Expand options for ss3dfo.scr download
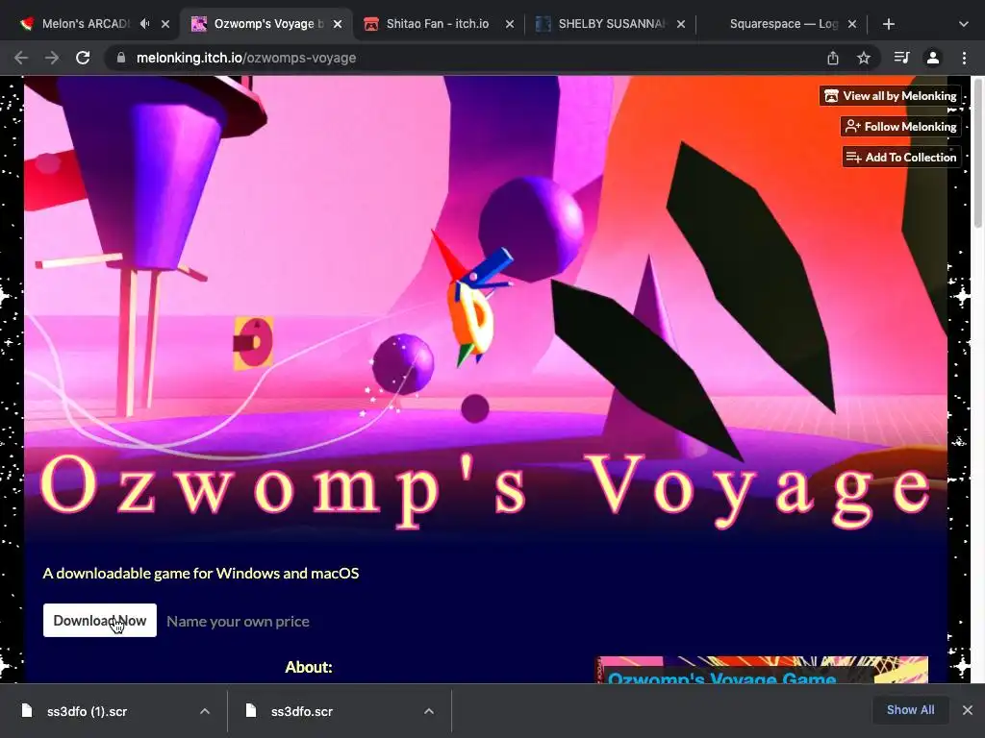The width and height of the screenshot is (985, 738). [428, 711]
